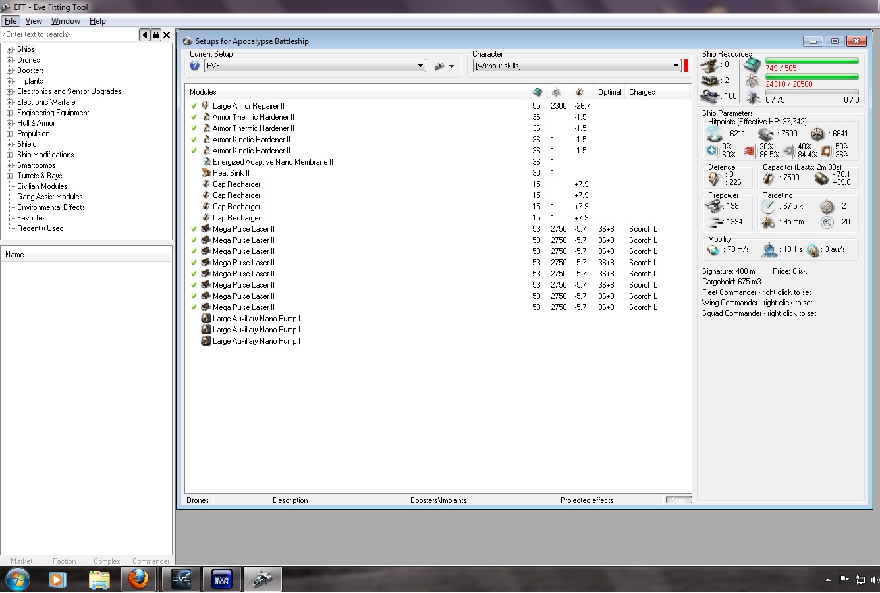
Task: Toggle the lock icon next to the search field
Action: pyautogui.click(x=156, y=35)
